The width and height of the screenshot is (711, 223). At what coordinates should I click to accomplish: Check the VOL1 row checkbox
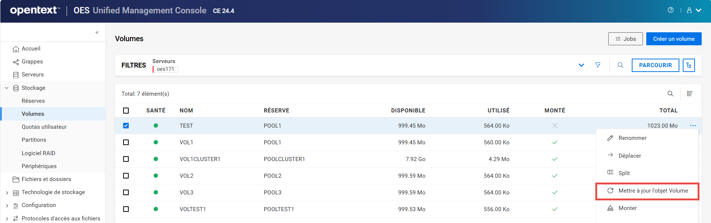pyautogui.click(x=126, y=142)
